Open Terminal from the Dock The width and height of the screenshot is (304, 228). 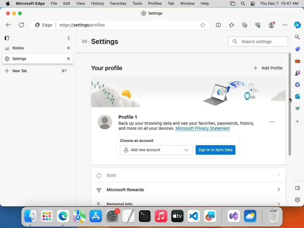145,216
